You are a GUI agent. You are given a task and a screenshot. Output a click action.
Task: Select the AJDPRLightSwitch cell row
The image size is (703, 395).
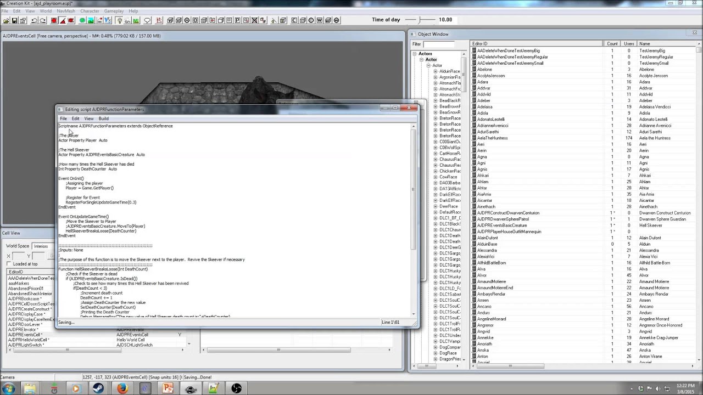point(26,345)
